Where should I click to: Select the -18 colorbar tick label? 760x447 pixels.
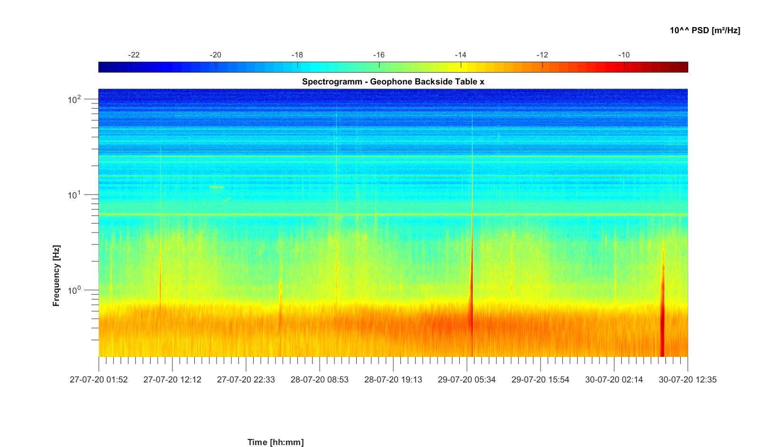coord(297,55)
